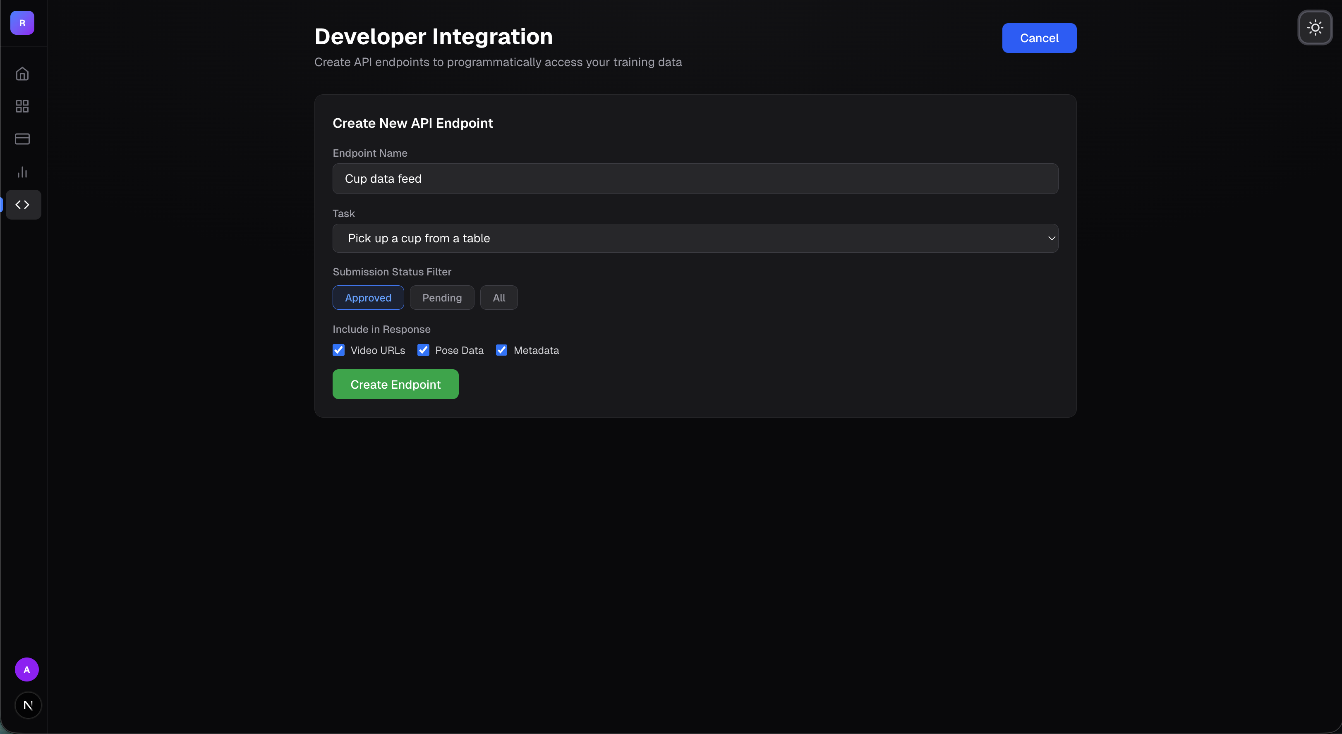Open the user avatar labeled A
This screenshot has width=1342, height=734.
click(x=26, y=669)
